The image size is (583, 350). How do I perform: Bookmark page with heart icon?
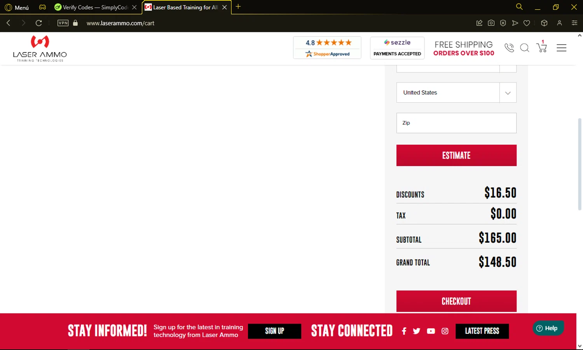tap(527, 23)
